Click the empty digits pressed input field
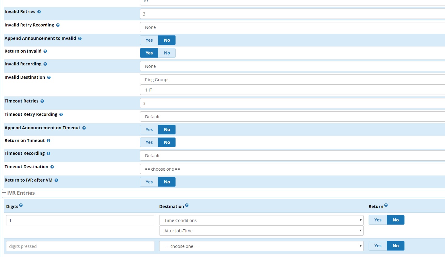 point(80,246)
